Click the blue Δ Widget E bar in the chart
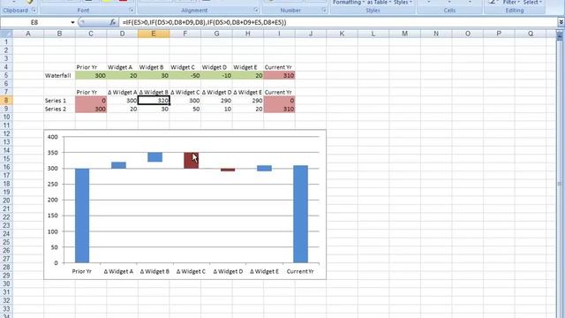The height and width of the screenshot is (318, 565). click(x=264, y=169)
